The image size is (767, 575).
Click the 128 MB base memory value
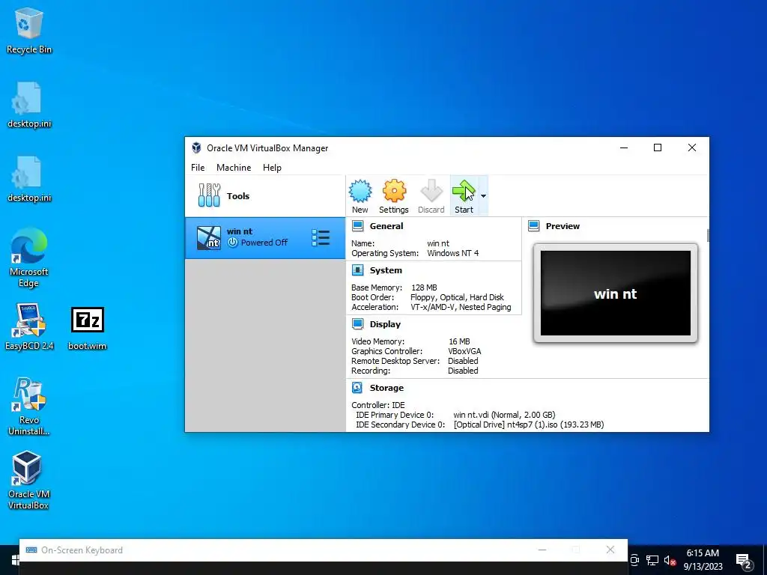tap(424, 287)
